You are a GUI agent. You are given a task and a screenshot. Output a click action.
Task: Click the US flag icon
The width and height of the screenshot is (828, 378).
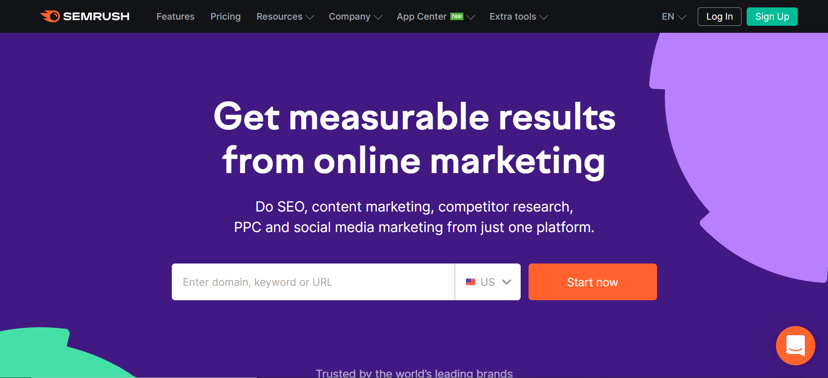pyautogui.click(x=470, y=282)
